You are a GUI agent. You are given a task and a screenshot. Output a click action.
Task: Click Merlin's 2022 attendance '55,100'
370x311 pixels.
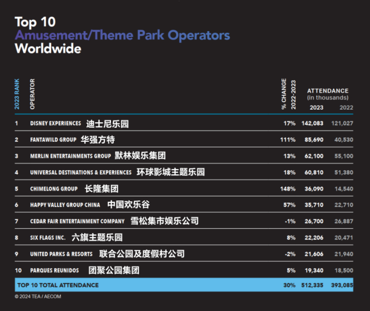344,156
